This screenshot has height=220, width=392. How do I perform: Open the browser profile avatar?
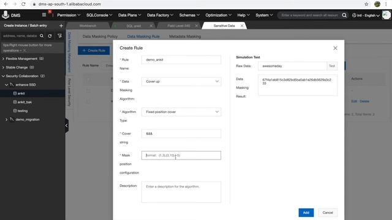[377, 4]
